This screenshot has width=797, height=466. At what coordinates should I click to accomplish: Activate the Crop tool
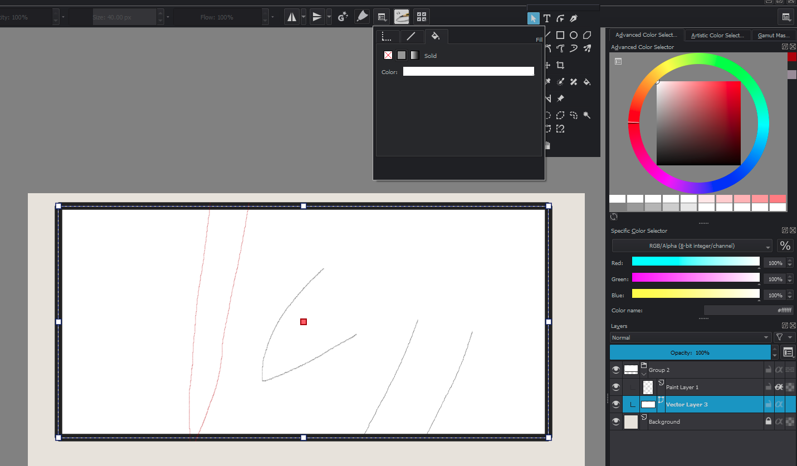pos(560,65)
